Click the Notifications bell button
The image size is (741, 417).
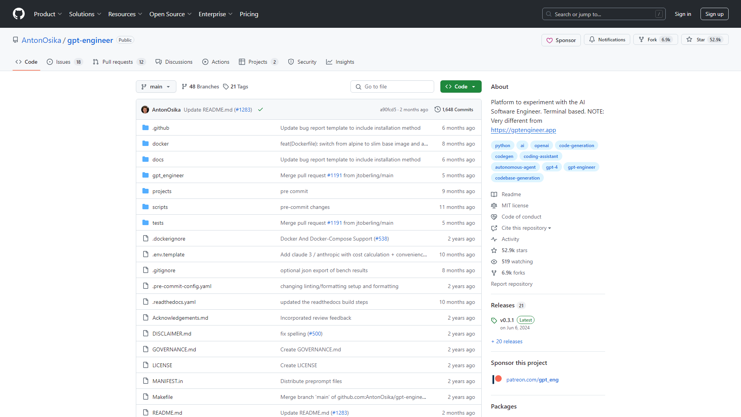tap(607, 40)
